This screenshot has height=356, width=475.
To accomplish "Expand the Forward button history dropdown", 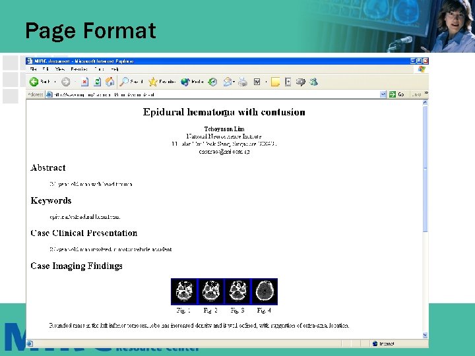I will pyautogui.click(x=75, y=82).
